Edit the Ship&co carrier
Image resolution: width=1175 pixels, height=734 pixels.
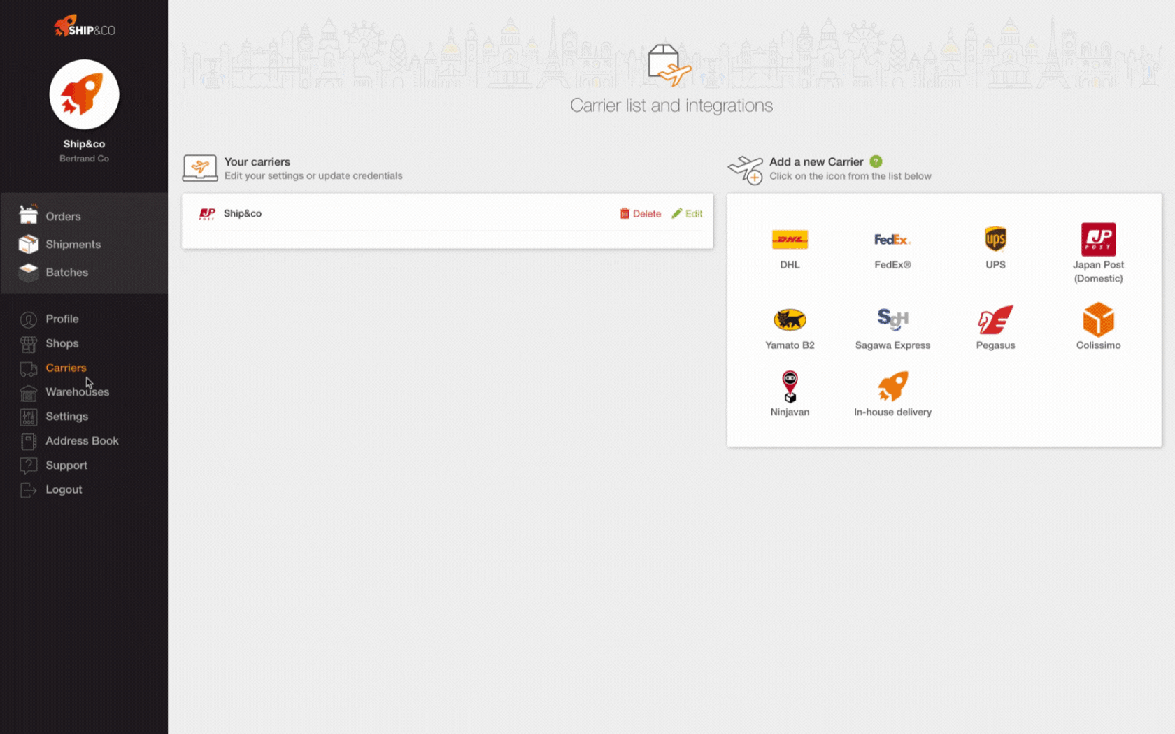click(x=687, y=214)
